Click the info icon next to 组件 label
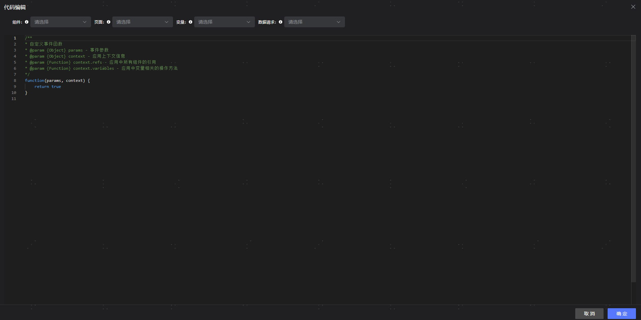The image size is (641, 320). pos(27,22)
